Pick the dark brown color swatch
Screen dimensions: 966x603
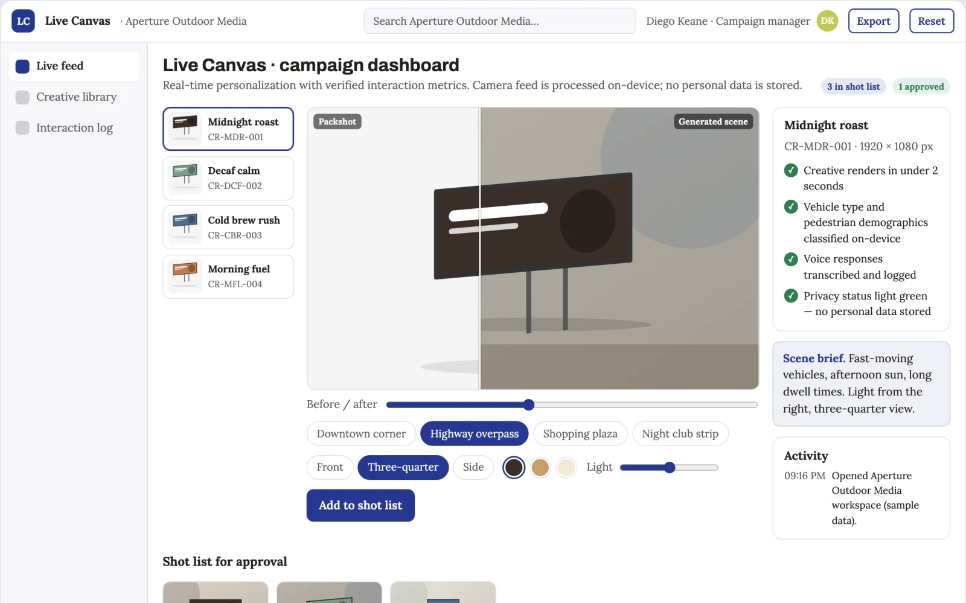pos(514,468)
